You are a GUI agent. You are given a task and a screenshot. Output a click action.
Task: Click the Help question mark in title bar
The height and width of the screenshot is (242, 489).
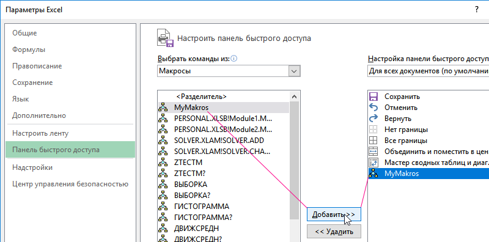pos(477,10)
